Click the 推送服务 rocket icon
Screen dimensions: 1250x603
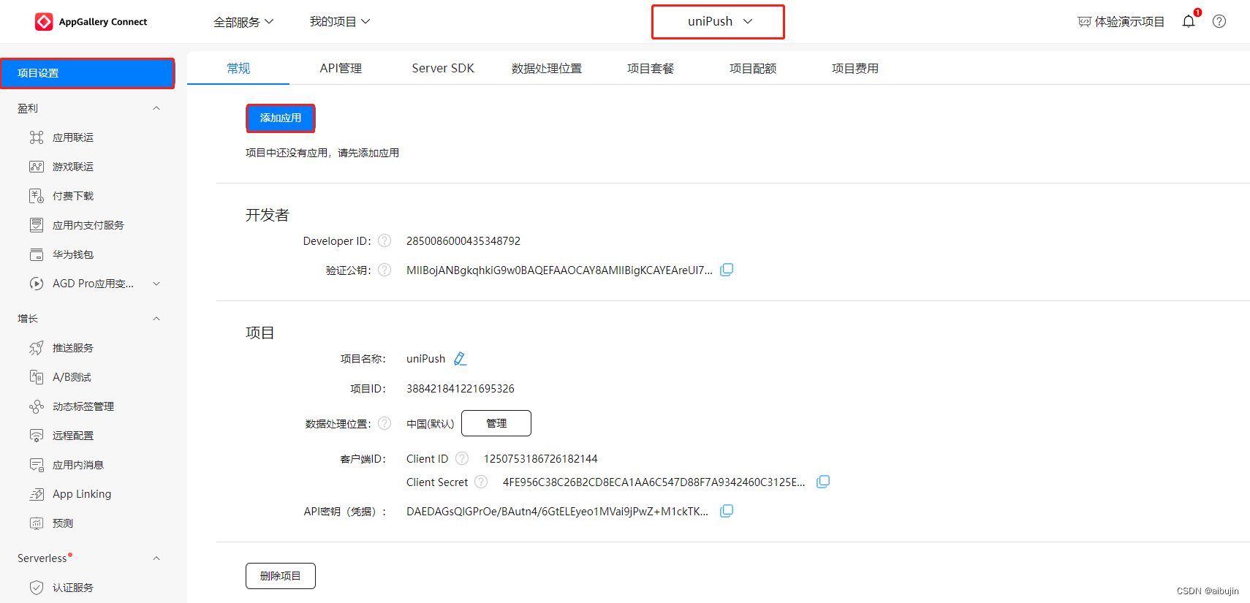tap(37, 348)
